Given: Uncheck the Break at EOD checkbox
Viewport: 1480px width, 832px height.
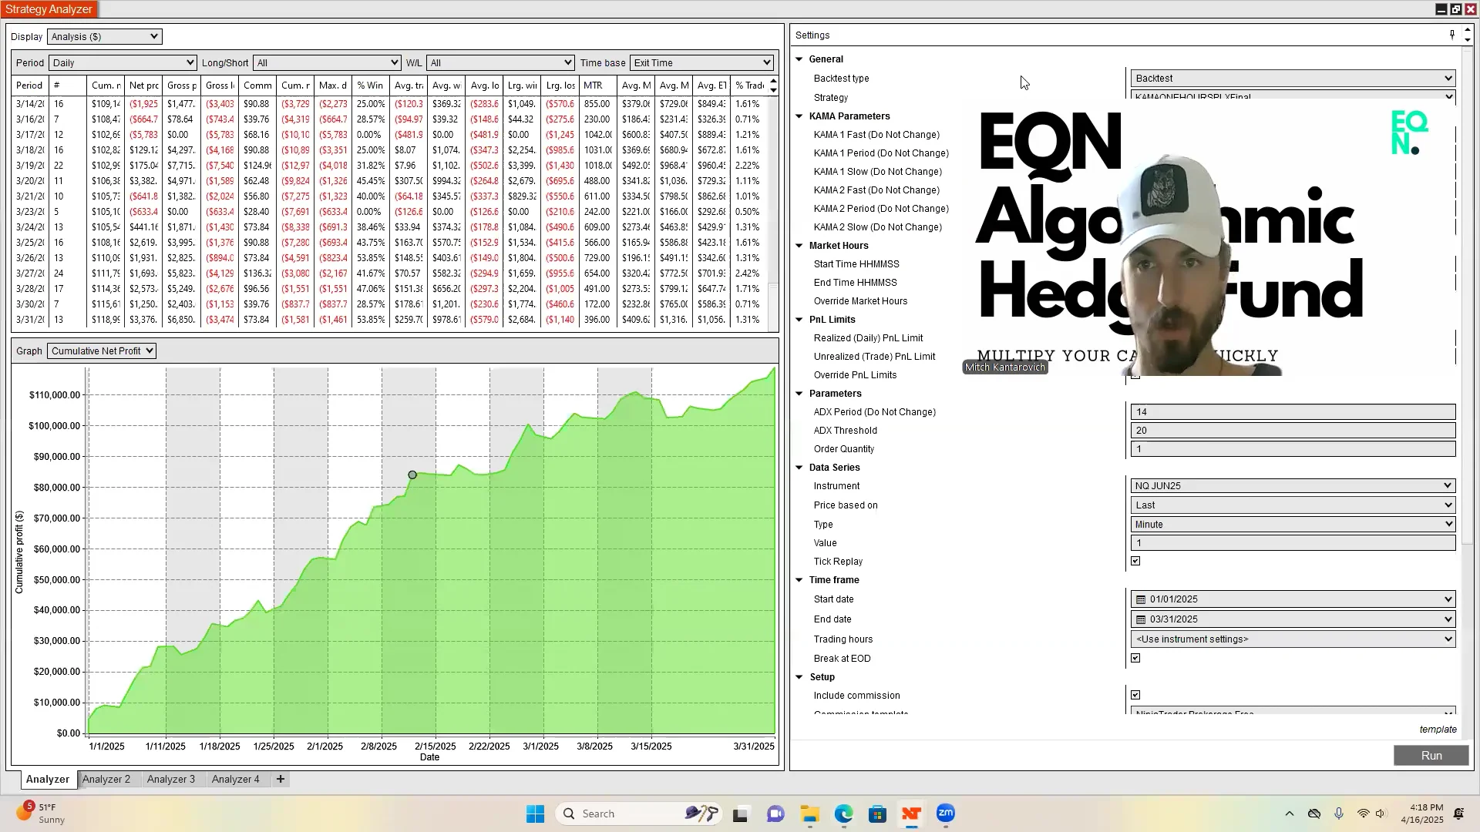Looking at the screenshot, I should click(1135, 658).
